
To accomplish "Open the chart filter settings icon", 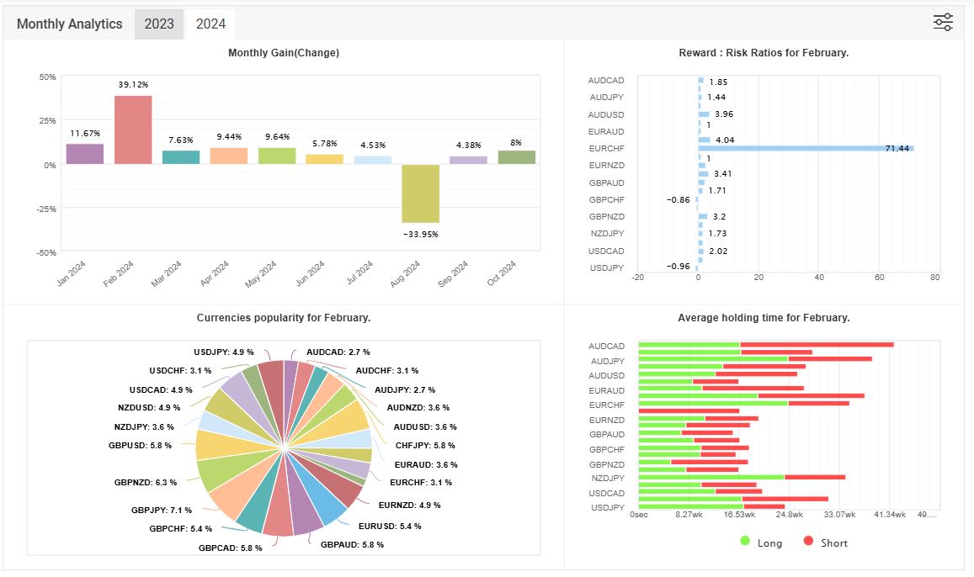I will pyautogui.click(x=943, y=23).
